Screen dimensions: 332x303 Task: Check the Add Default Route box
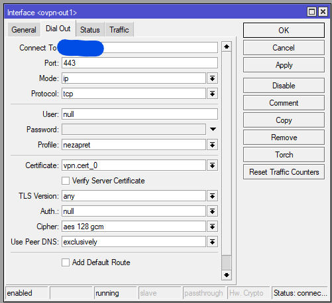click(x=66, y=262)
